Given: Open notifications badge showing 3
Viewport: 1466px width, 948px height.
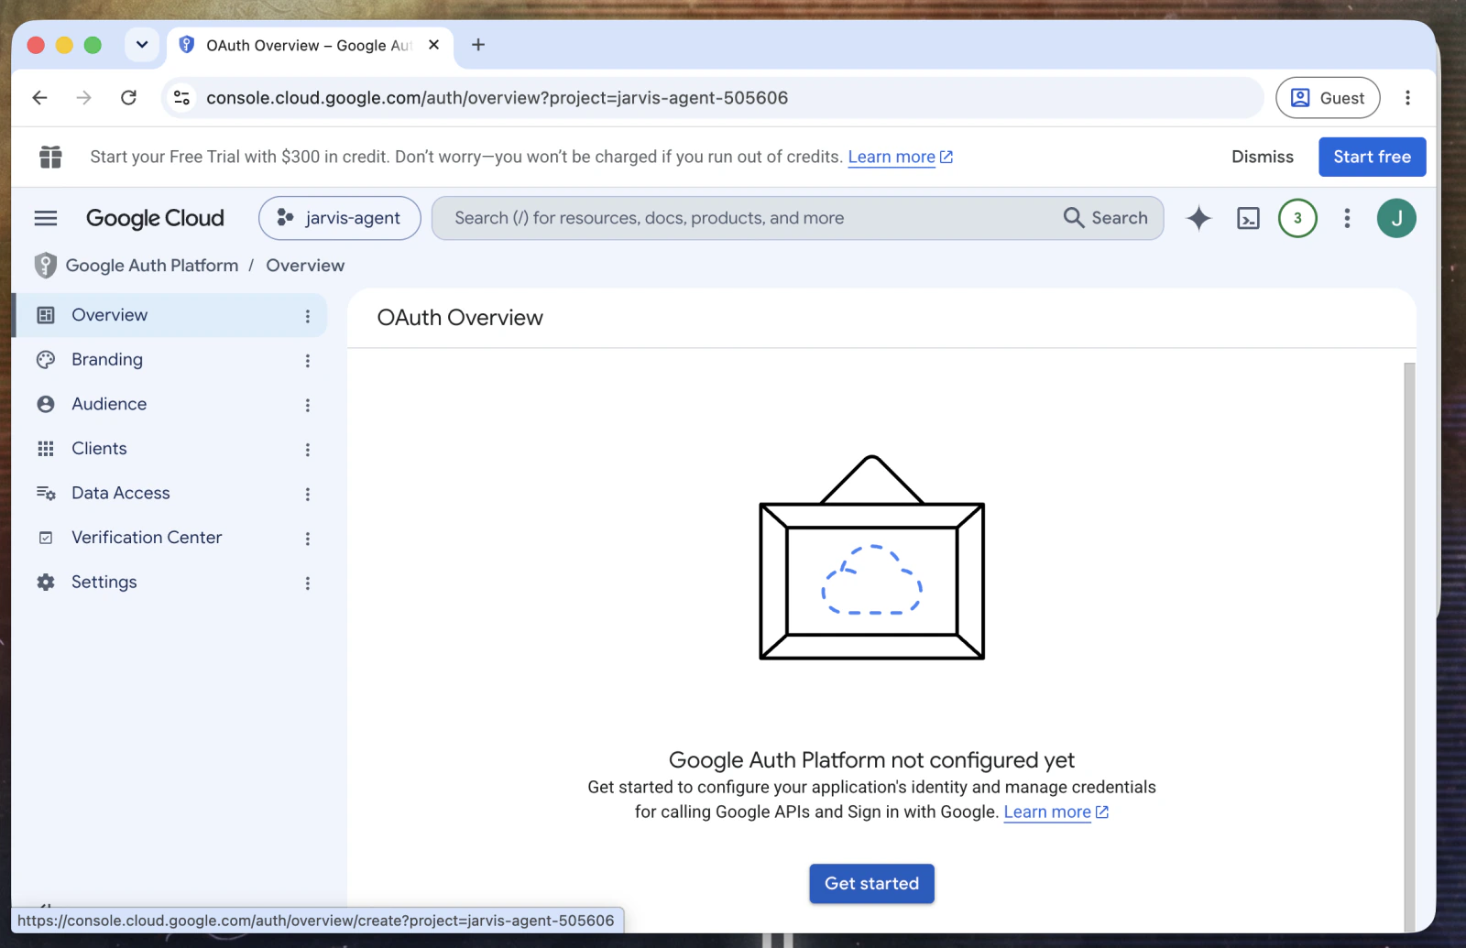Looking at the screenshot, I should pyautogui.click(x=1297, y=218).
